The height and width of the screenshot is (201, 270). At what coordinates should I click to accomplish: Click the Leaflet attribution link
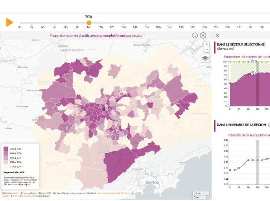[x=5, y=196]
